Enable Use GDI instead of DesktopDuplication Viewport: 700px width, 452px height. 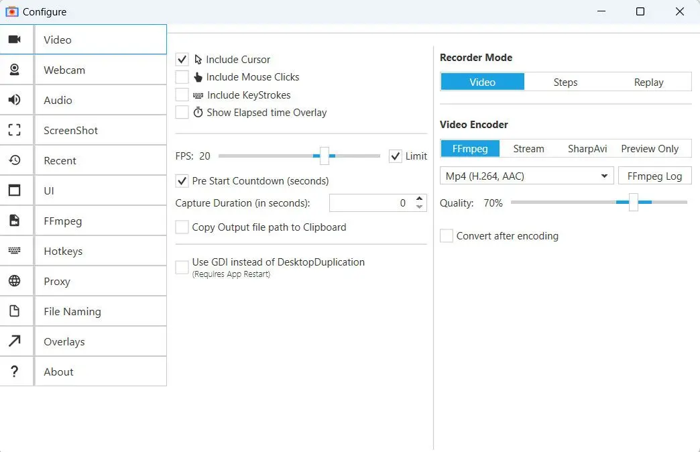pos(182,267)
